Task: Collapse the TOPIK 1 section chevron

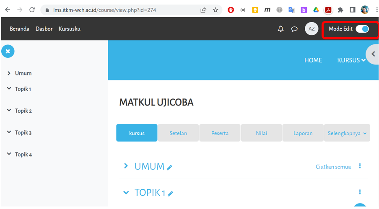Action: [x=126, y=193]
